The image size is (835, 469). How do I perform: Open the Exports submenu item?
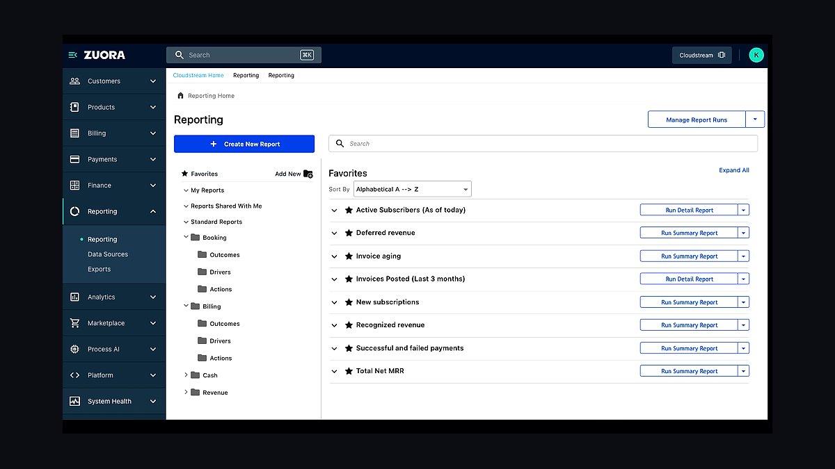click(99, 269)
